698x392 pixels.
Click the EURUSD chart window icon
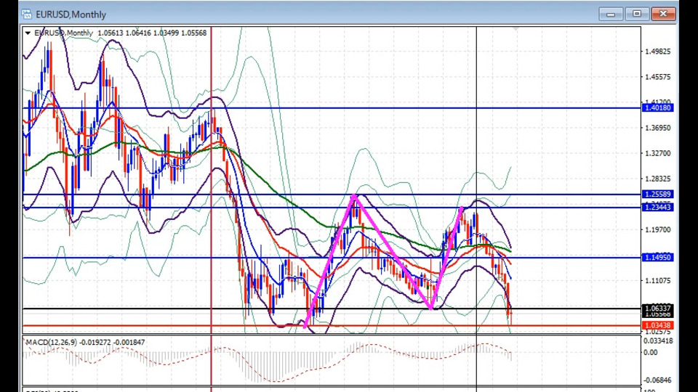[x=27, y=15]
